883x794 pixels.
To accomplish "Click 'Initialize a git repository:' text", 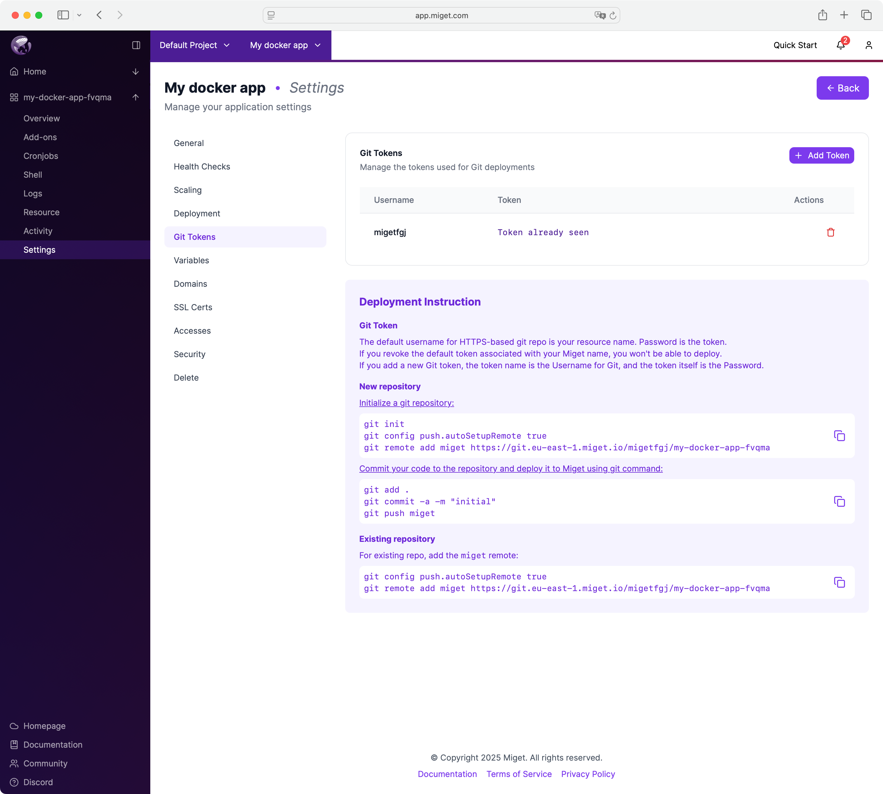I will [x=407, y=403].
